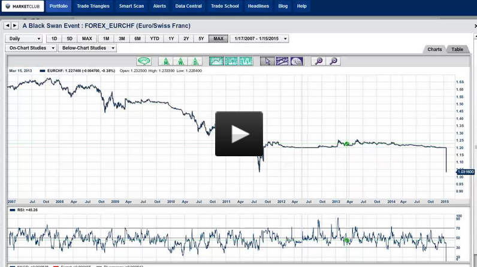Screen dimensions: 477x267
Task: Toggle the 6M time range button
Action: coord(137,39)
